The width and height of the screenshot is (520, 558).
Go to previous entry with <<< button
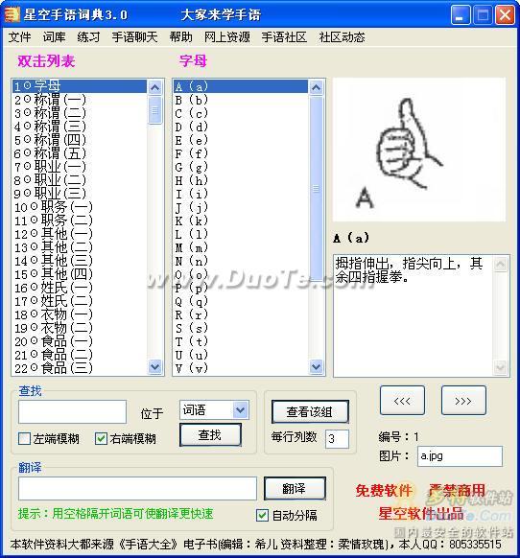click(x=402, y=401)
